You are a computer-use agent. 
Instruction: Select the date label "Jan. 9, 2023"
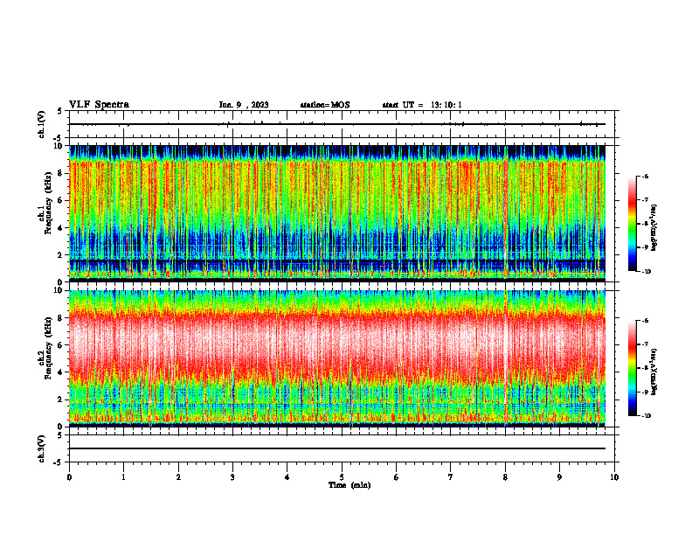pos(244,105)
